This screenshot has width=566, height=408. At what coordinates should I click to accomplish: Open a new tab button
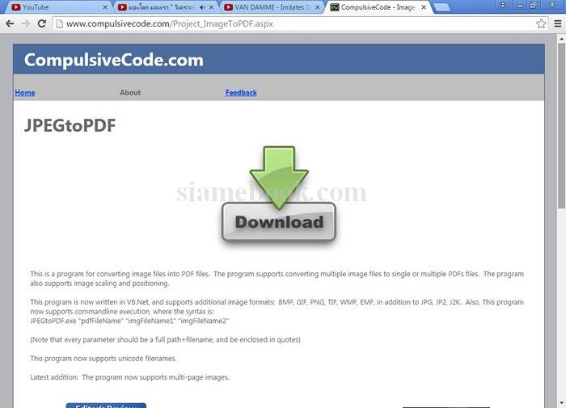coord(441,7)
